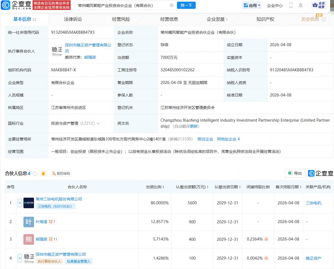Click info icon next to 历史信息
This screenshot has width=334, height=269.
pos(324,19)
